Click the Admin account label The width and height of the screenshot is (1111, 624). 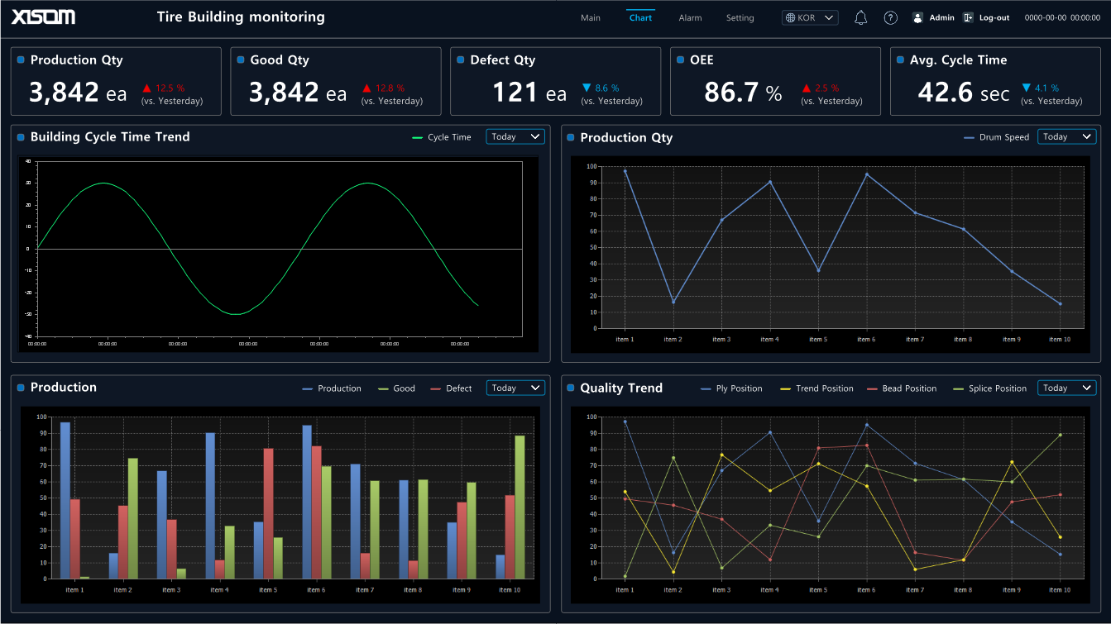[941, 17]
